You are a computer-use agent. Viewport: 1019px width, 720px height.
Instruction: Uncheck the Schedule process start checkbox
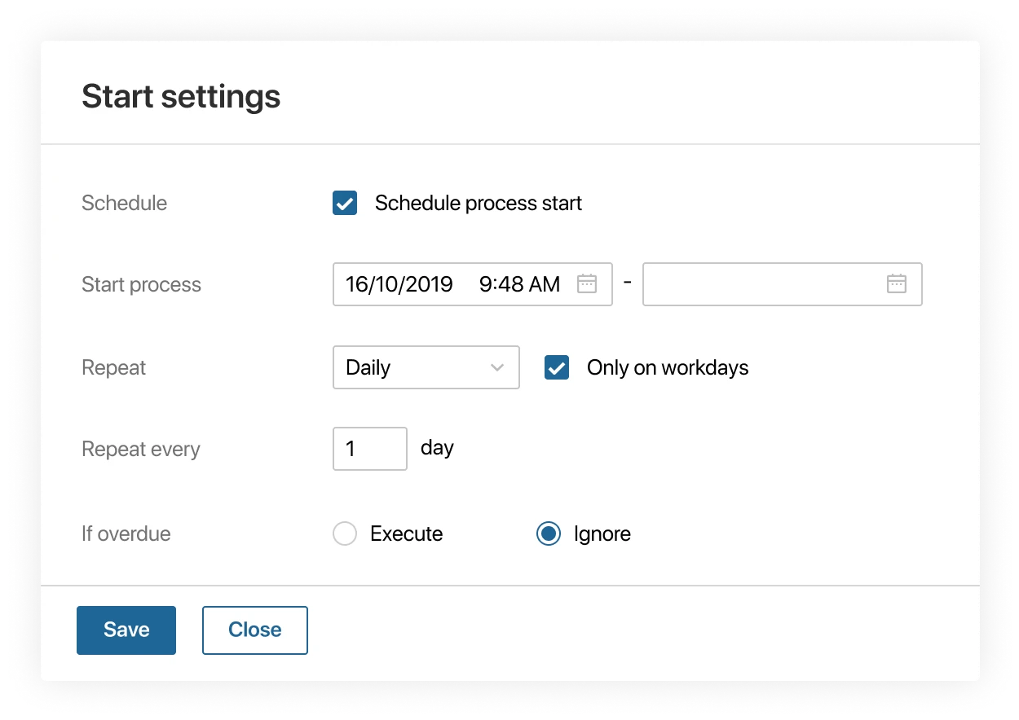pyautogui.click(x=344, y=203)
